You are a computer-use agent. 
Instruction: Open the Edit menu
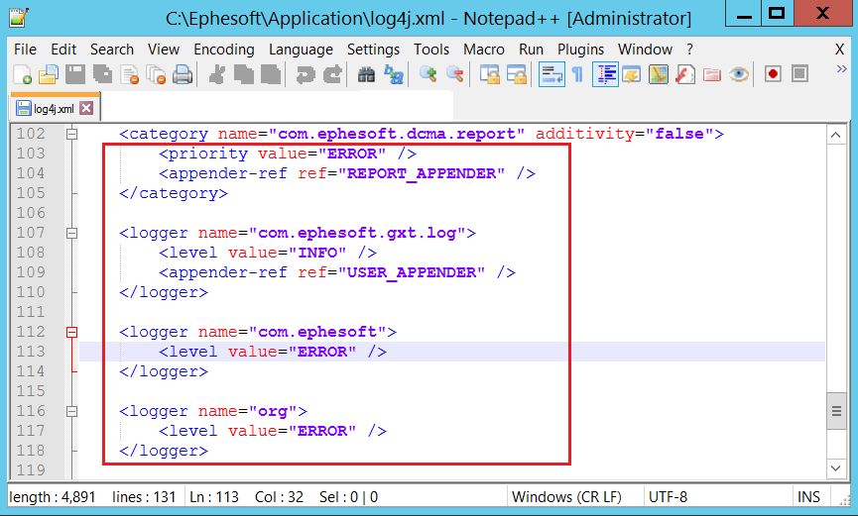point(63,50)
